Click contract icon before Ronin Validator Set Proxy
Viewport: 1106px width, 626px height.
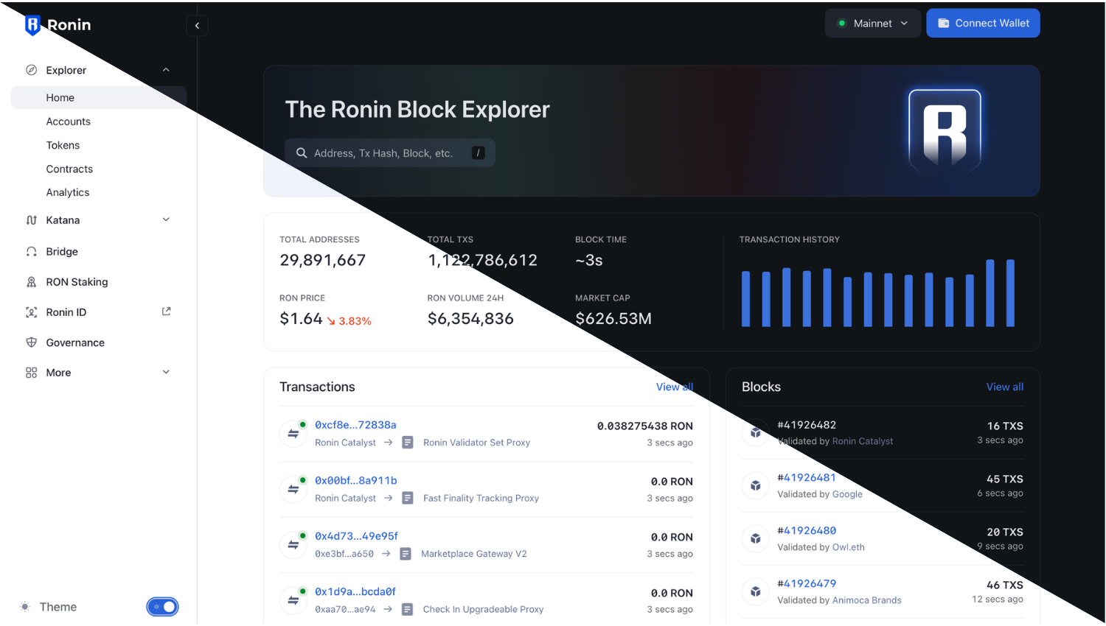tap(408, 443)
